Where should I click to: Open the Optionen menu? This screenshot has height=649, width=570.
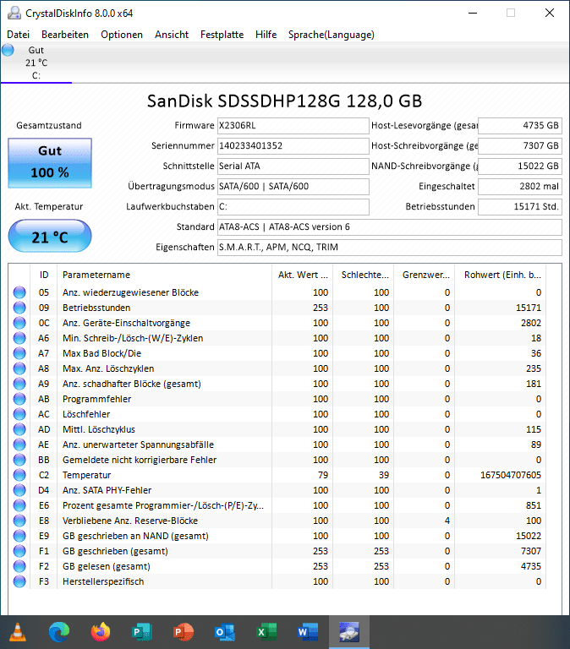click(122, 35)
